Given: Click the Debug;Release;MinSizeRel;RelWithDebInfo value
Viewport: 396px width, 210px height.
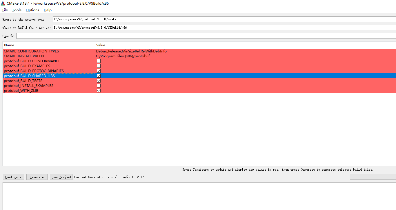Looking at the screenshot, I should (x=131, y=51).
